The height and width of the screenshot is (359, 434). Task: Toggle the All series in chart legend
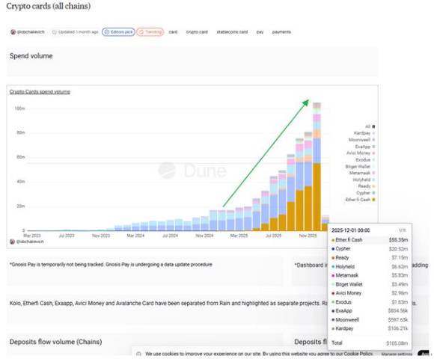pos(370,126)
